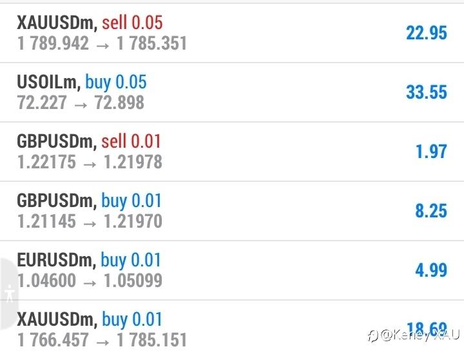The image size is (464, 358).
Task: Select the XAUUSDm buy 0.01 label
Action: [90, 319]
